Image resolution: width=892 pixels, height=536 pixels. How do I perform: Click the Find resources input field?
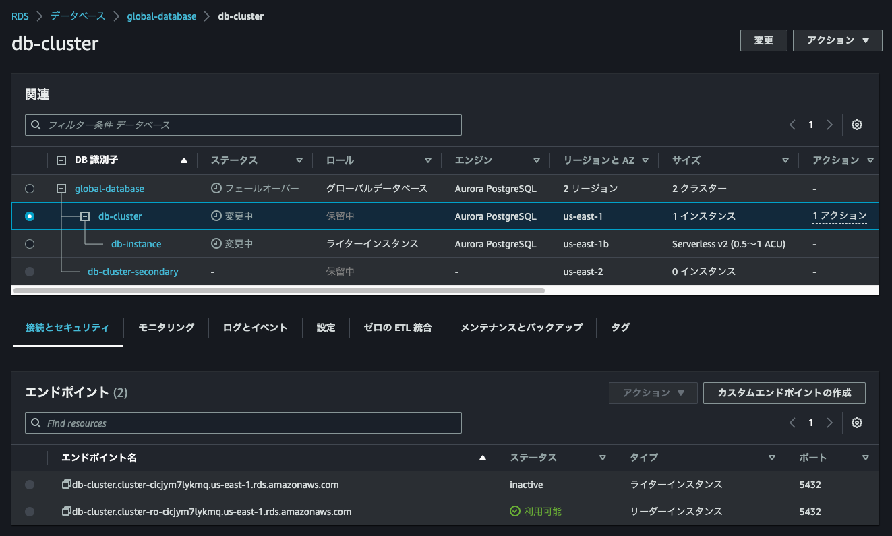[x=243, y=423]
